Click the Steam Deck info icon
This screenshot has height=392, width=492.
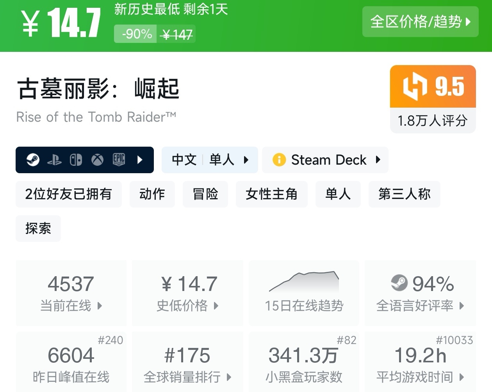[279, 160]
